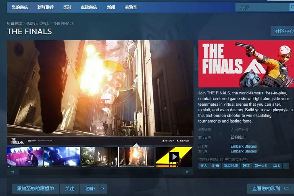Click the 第一人称 first-person tag
Viewport: 294px width, 196px height.
pos(261,166)
